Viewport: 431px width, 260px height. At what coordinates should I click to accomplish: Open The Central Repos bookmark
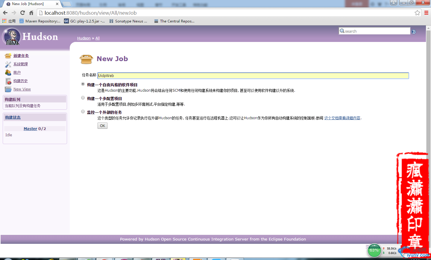(x=174, y=21)
